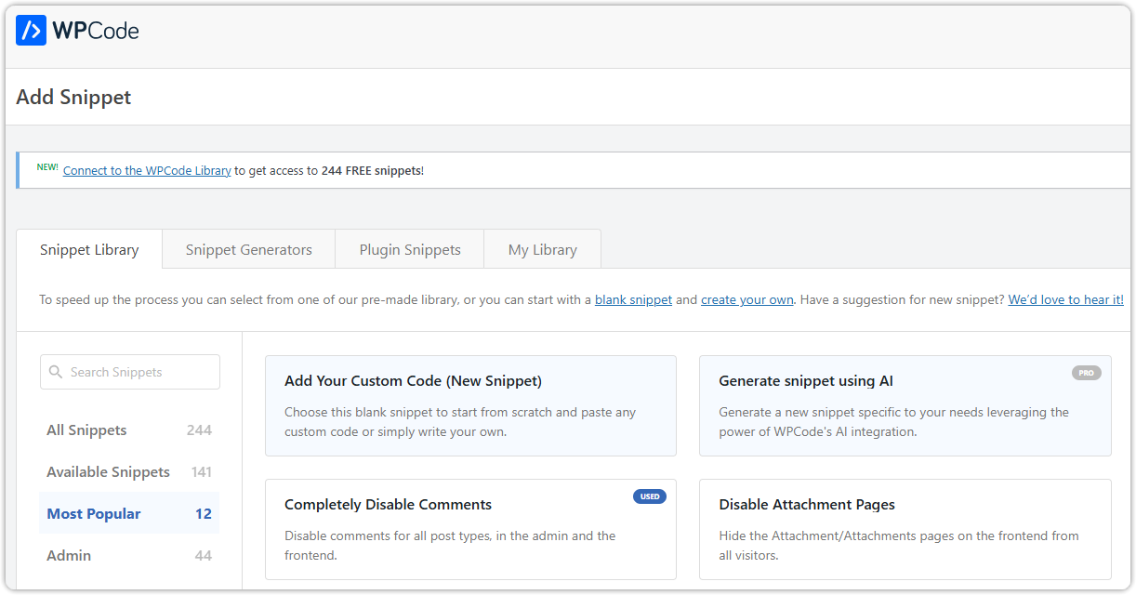This screenshot has height=595, width=1136.
Task: Open the Snippet Library tab
Action: (89, 249)
